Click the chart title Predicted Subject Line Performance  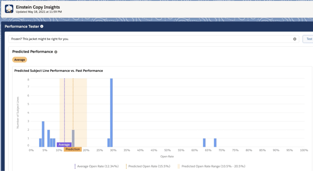(59, 71)
